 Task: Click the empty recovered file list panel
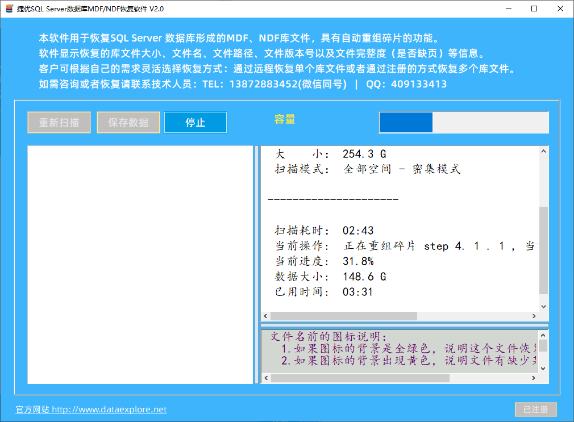click(x=140, y=265)
